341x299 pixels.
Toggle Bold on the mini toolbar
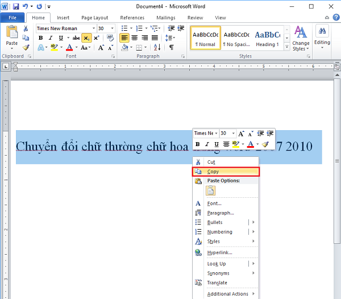(197, 144)
